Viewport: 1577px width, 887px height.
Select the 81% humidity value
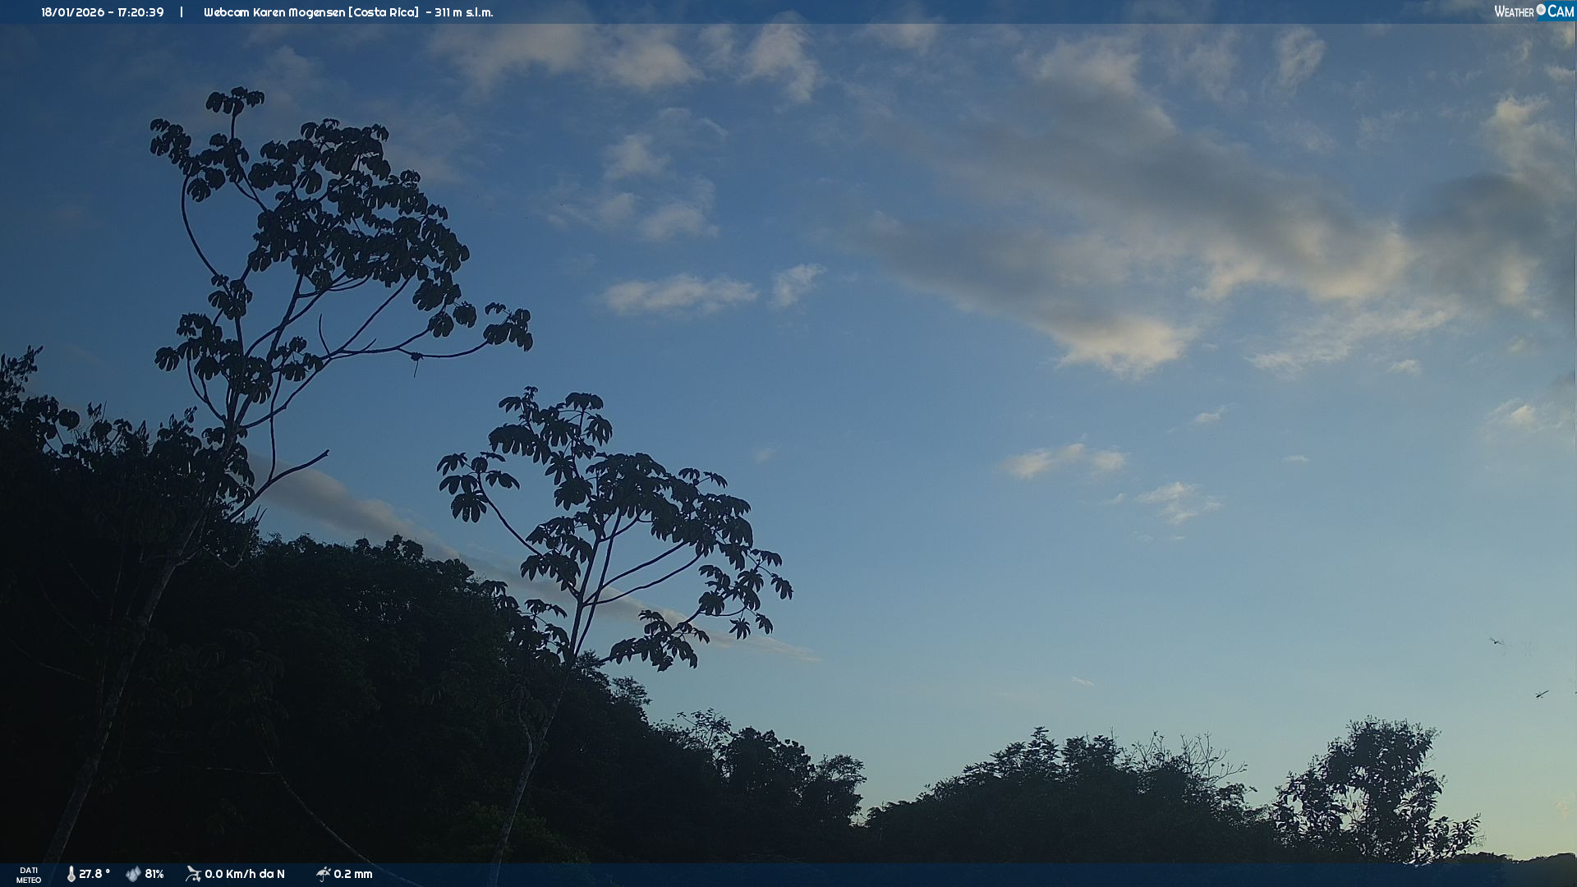pyautogui.click(x=154, y=874)
